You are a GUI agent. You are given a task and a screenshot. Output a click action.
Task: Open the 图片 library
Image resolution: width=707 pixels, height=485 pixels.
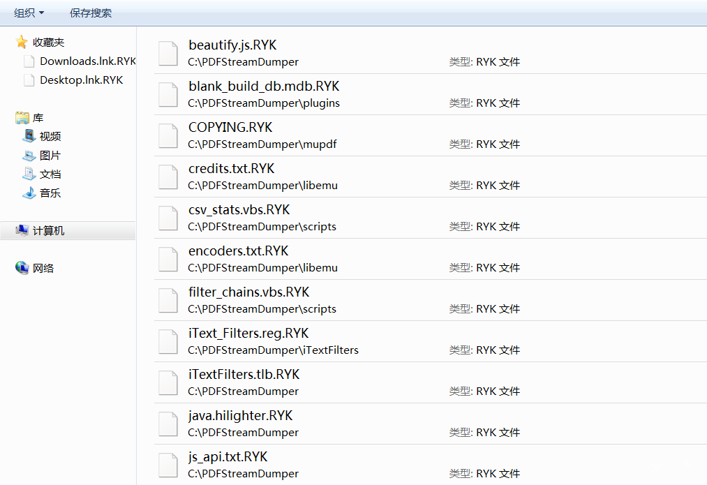pyautogui.click(x=50, y=156)
